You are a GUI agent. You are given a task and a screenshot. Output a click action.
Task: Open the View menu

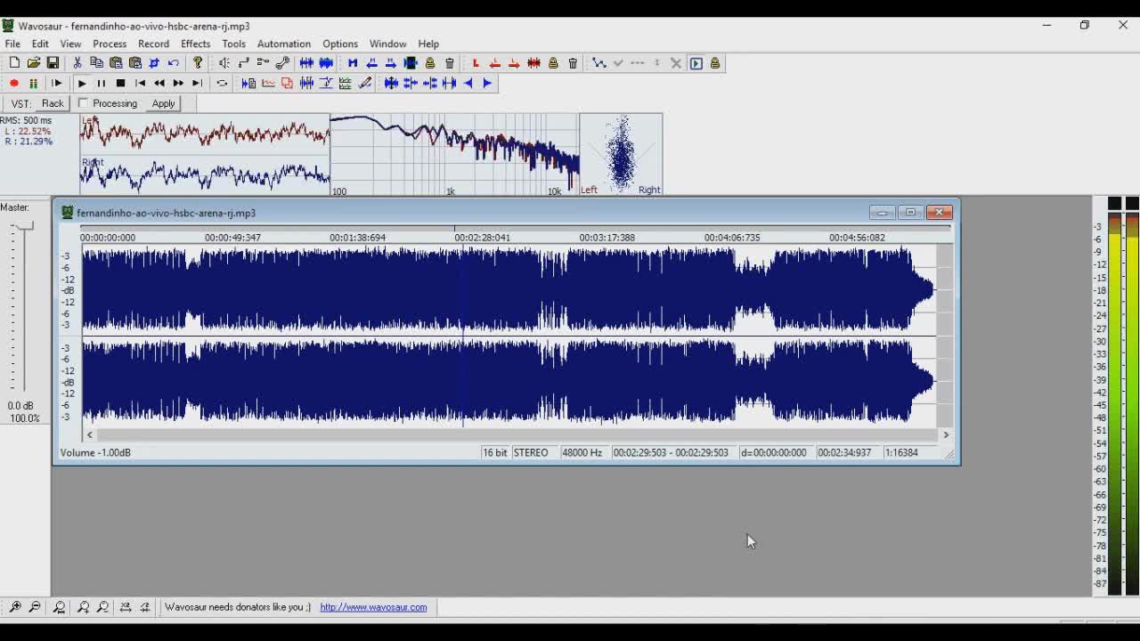pos(70,44)
